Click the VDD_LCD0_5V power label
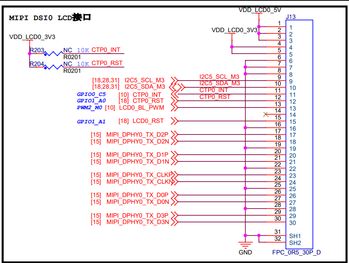Image resolution: width=349 pixels, height=263 pixels. [260, 10]
